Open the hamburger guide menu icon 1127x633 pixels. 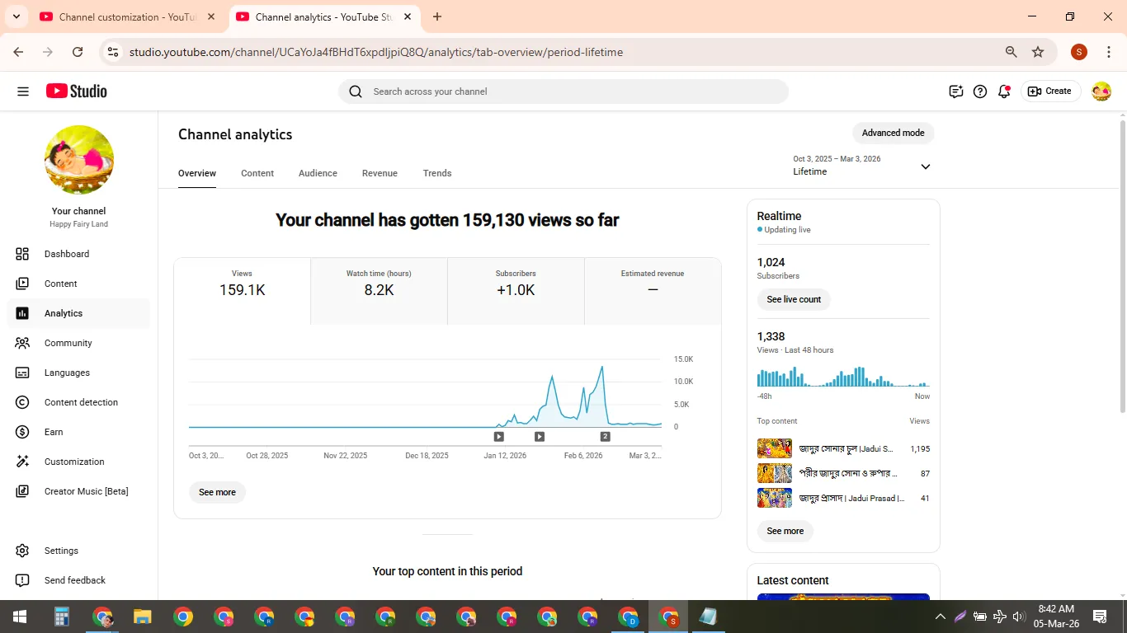tap(23, 91)
